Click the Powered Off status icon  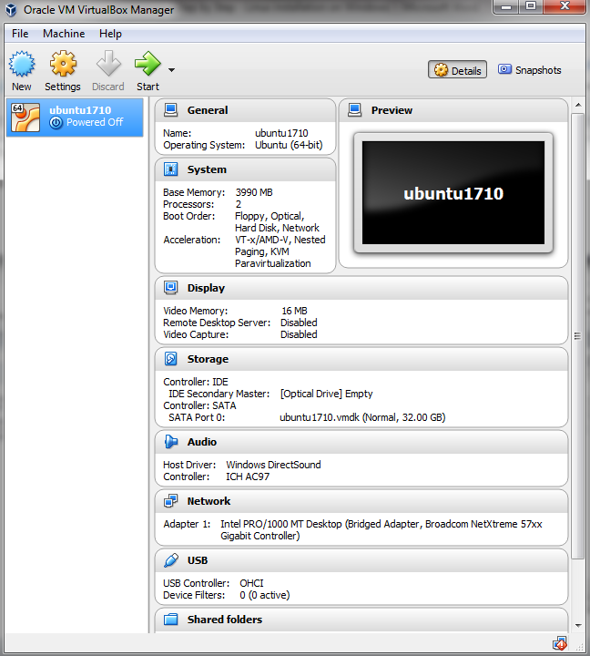56,123
